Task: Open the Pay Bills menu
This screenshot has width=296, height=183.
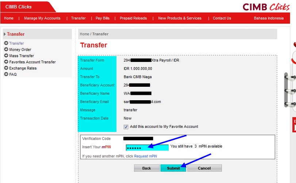Action: (103, 18)
